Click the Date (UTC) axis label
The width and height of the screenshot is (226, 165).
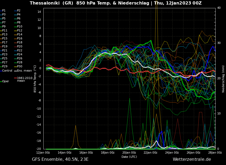point(129,157)
